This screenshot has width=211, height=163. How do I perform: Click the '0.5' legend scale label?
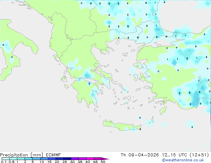coord(12,162)
